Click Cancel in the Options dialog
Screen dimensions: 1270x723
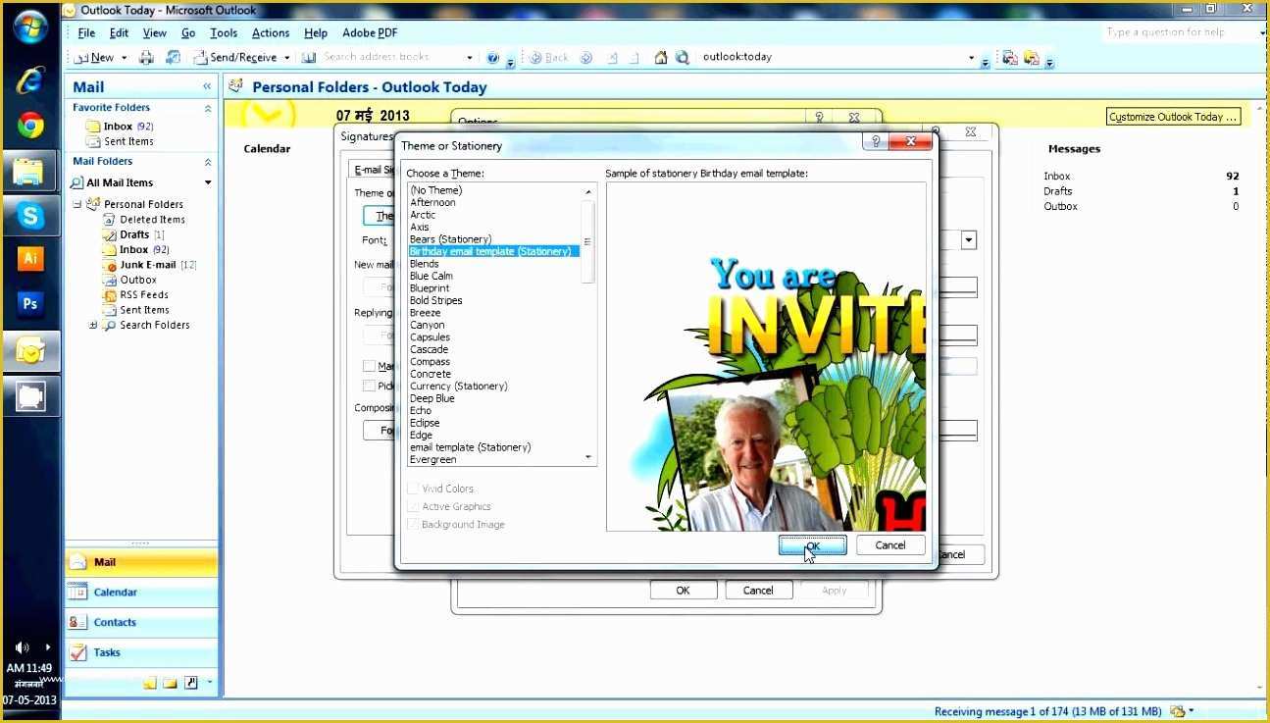[x=758, y=591]
